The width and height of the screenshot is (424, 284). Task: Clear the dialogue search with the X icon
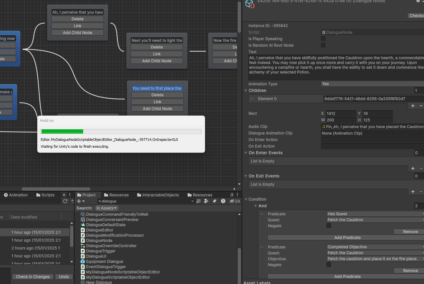pyautogui.click(x=193, y=201)
